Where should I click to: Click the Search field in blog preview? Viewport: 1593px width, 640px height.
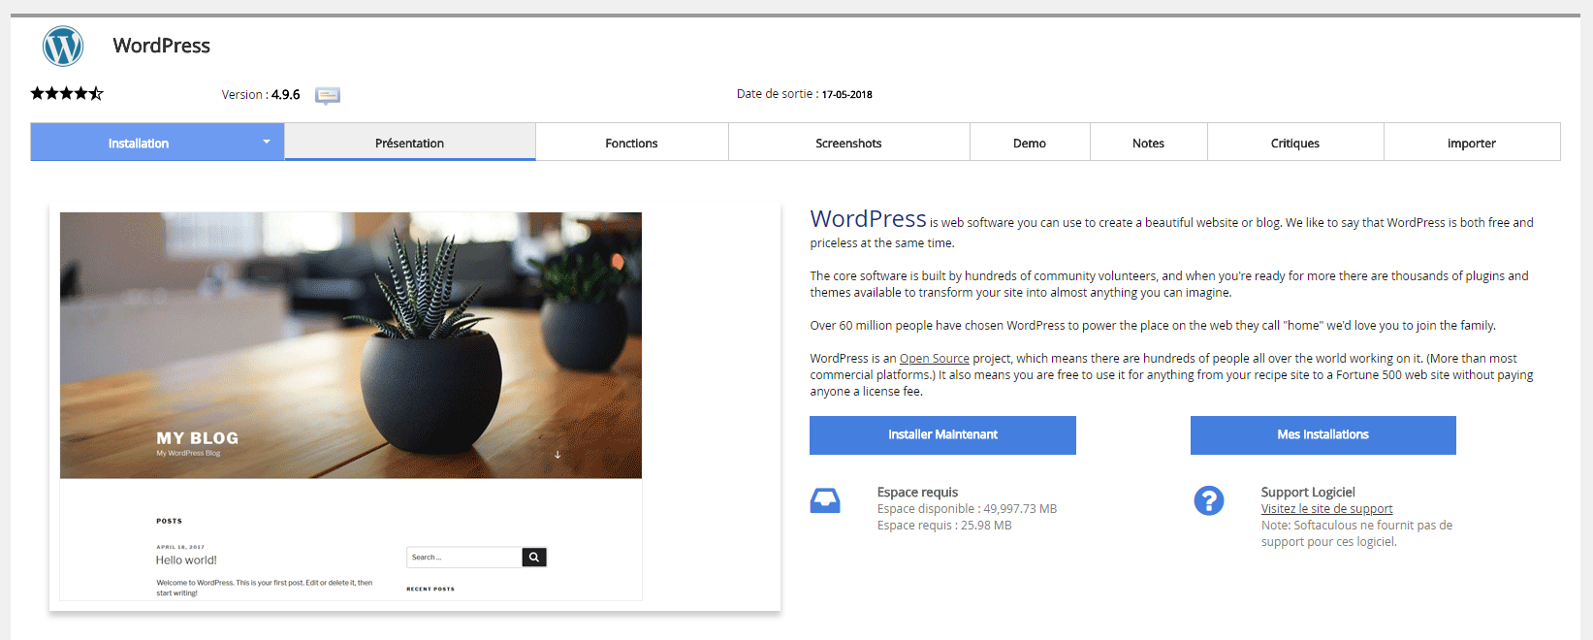464,557
